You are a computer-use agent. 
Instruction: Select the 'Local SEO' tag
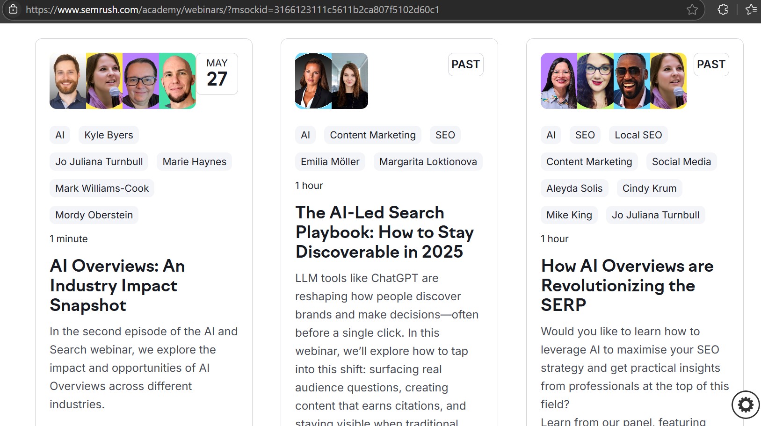tap(638, 135)
